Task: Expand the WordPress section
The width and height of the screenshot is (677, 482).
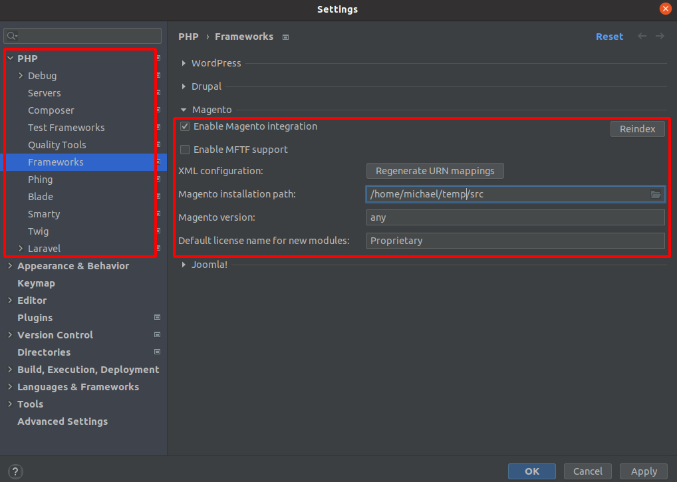Action: 184,63
